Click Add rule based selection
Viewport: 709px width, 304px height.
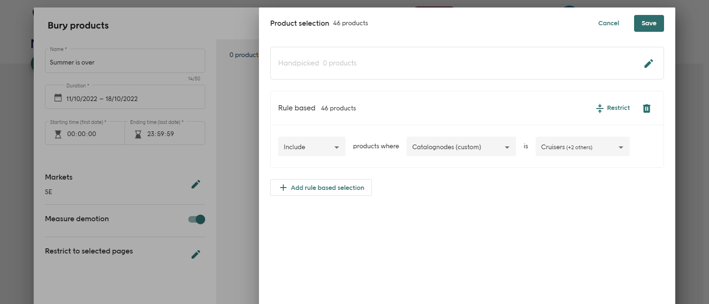(321, 188)
